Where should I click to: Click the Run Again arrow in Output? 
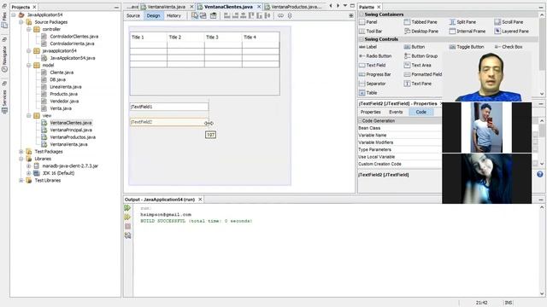(127, 208)
